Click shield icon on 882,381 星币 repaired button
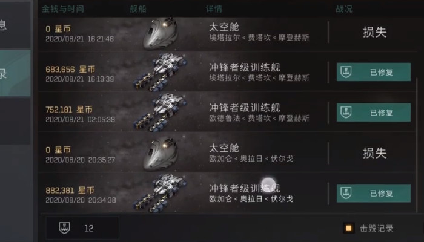The width and height of the screenshot is (424, 242). [x=346, y=193]
